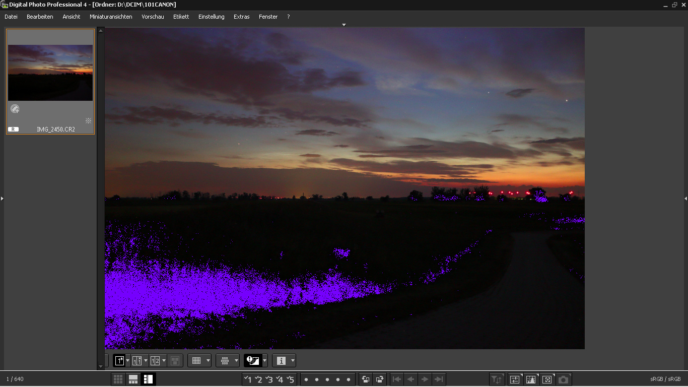Expand the grid overlay dropdown arrow
The width and height of the screenshot is (688, 387).
click(x=208, y=361)
